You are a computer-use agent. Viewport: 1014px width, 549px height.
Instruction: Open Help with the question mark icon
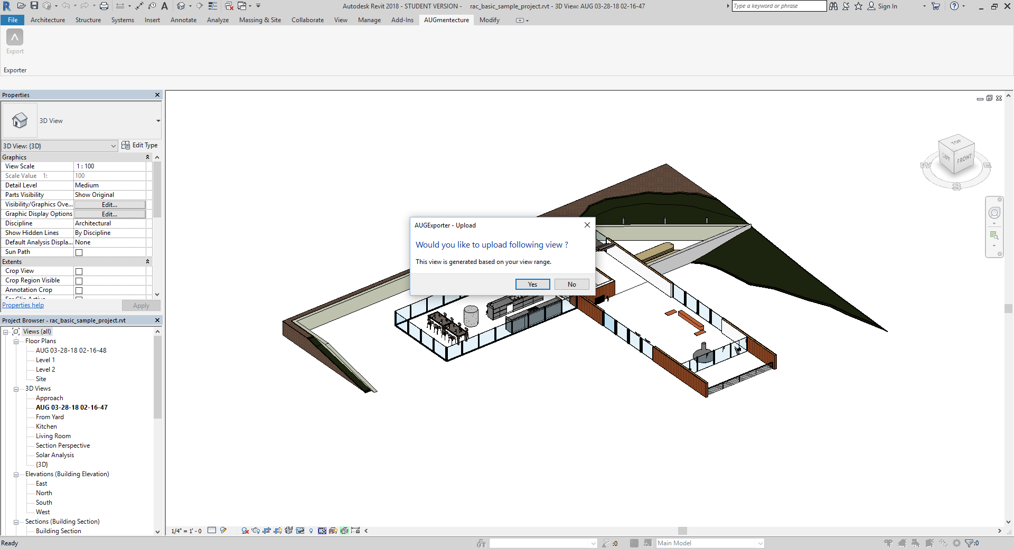954,6
